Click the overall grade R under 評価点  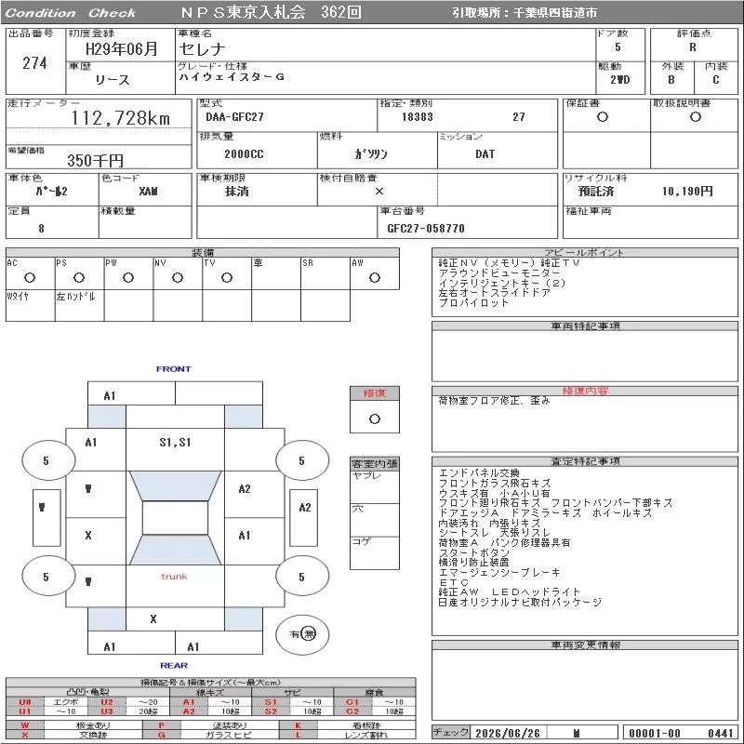click(x=693, y=47)
